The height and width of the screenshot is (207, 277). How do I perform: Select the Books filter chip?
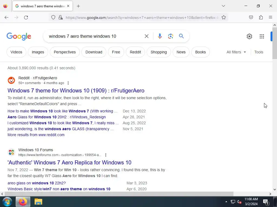click(x=200, y=52)
